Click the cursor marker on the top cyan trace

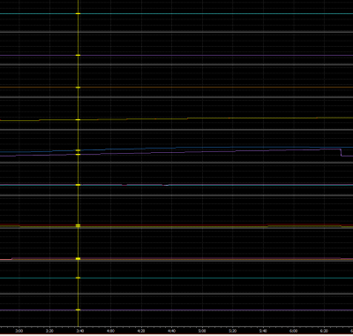pos(78,14)
